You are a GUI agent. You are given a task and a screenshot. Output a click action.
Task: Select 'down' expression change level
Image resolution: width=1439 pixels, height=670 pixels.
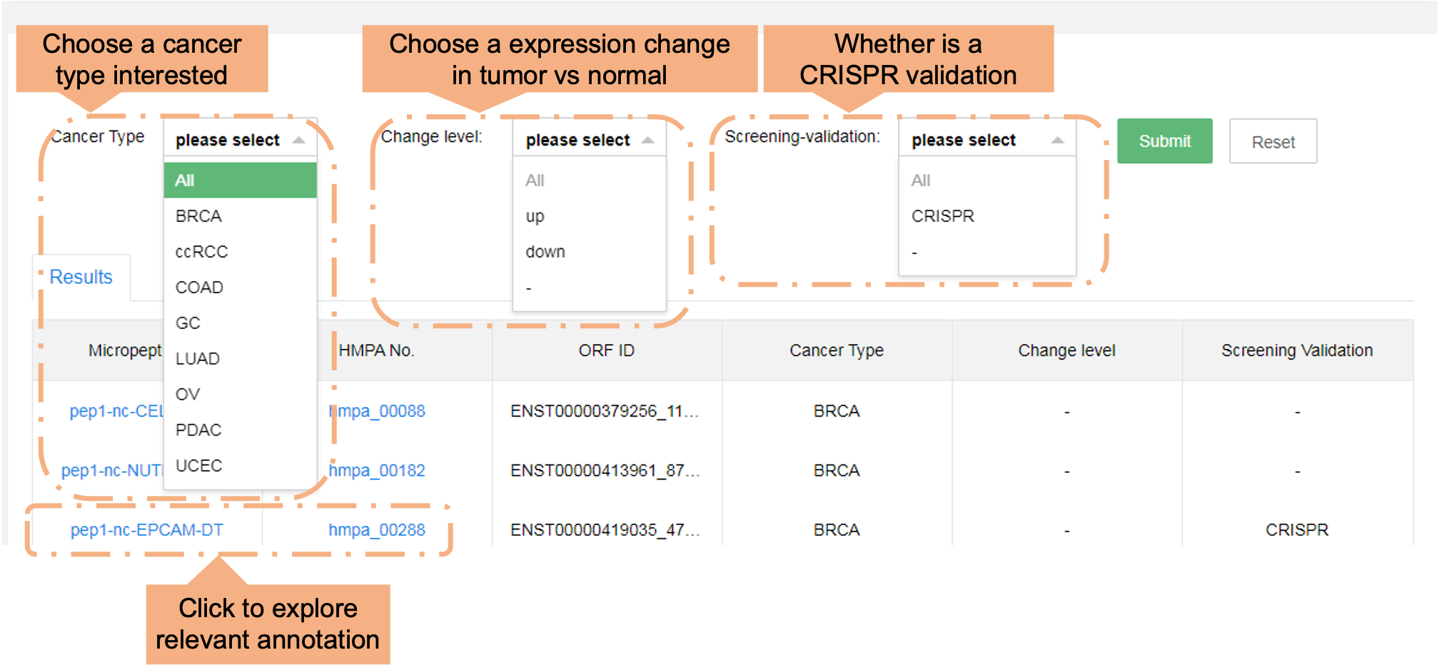(x=545, y=252)
